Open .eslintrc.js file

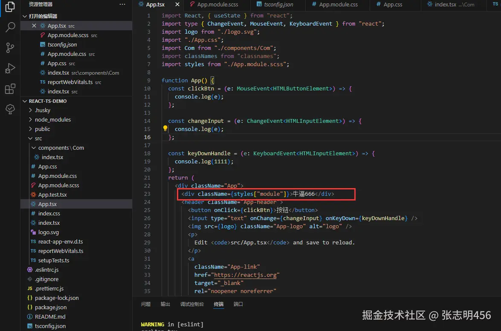tap(76, 270)
